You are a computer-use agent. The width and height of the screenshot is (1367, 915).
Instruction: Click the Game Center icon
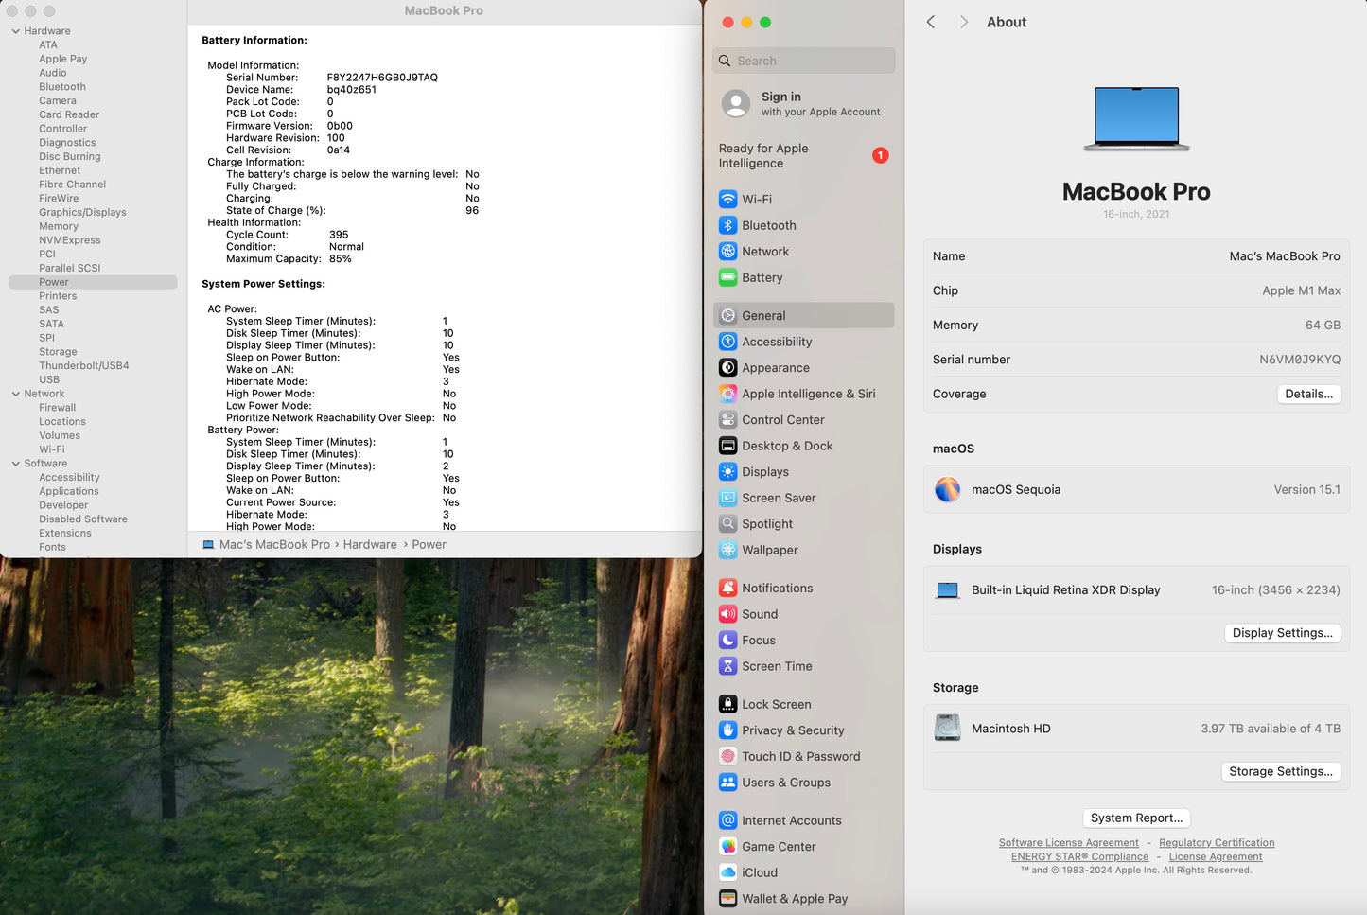pos(727,846)
